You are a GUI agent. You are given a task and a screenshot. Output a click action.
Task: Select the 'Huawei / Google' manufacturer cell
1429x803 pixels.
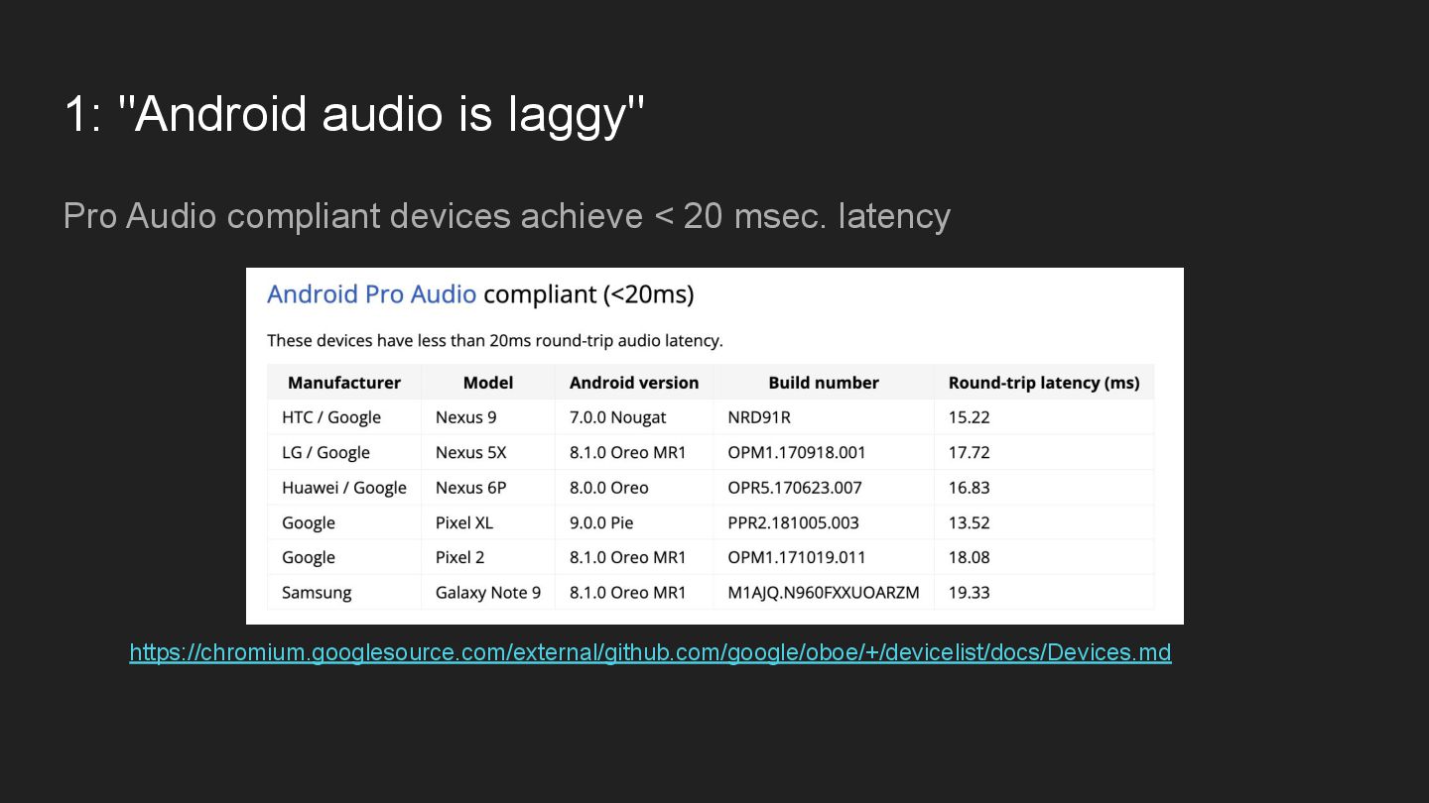click(x=344, y=488)
